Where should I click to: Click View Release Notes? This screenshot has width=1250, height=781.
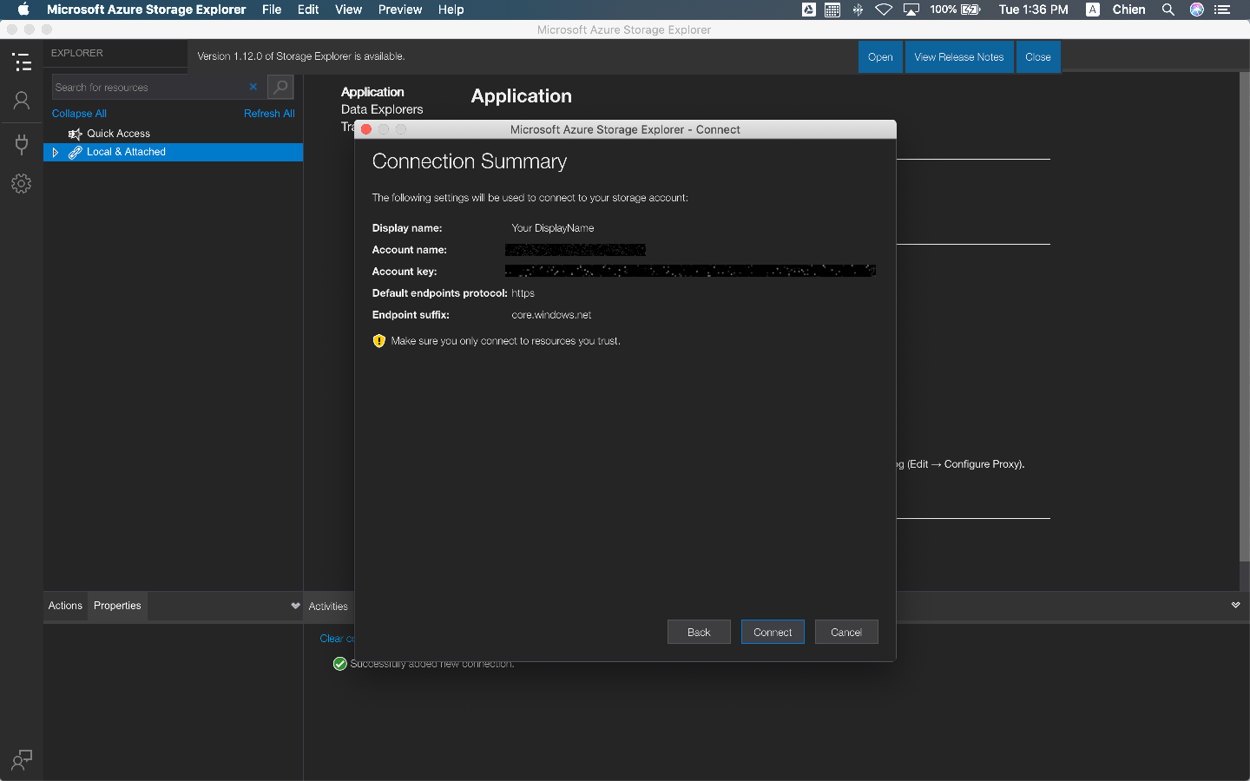point(959,56)
